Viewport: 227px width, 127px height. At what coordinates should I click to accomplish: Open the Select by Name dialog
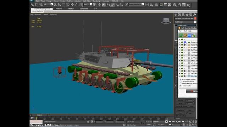coord(59,5)
